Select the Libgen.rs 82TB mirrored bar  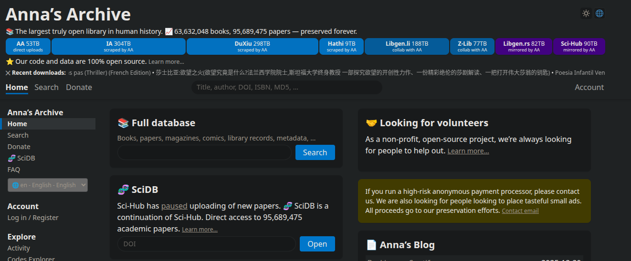tap(524, 47)
